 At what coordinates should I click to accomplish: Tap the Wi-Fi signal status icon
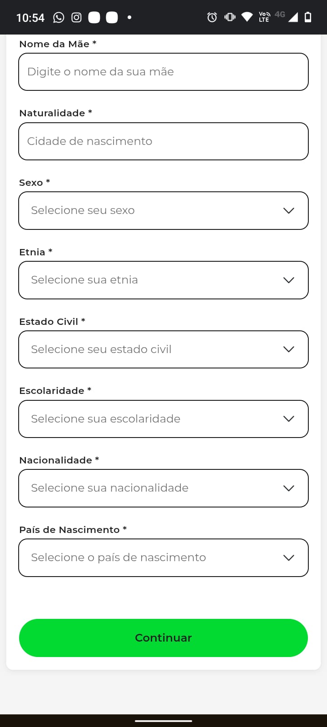[x=247, y=17]
